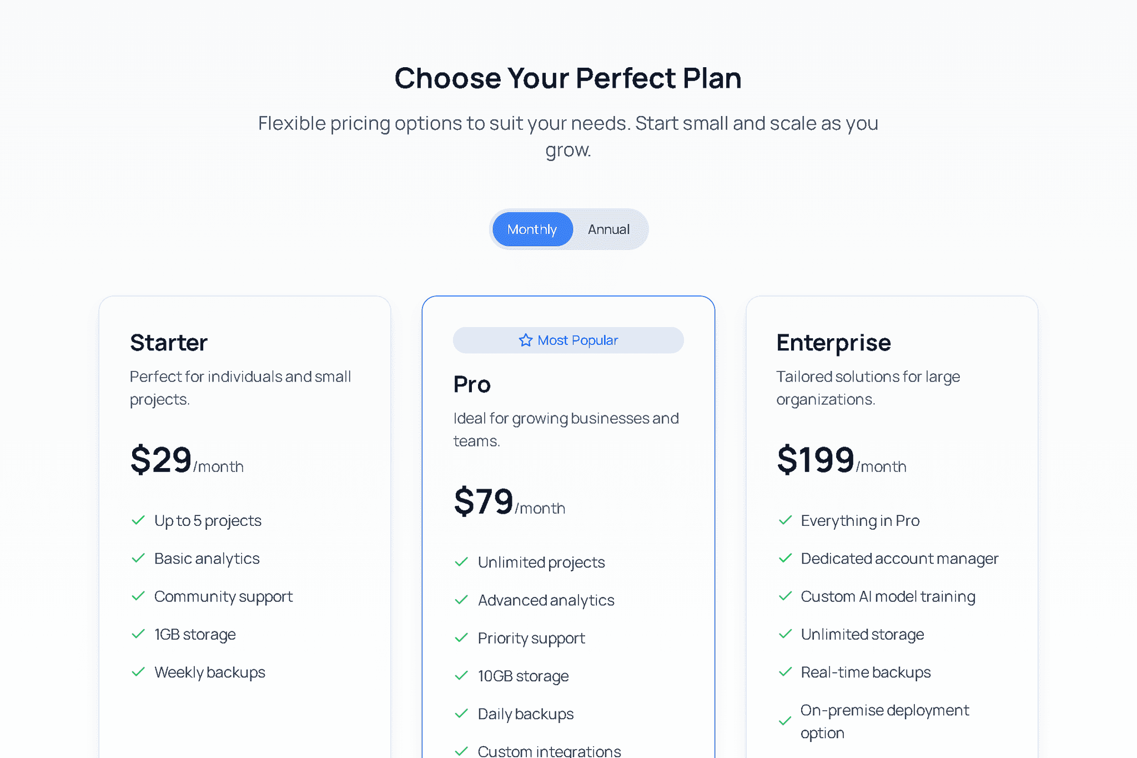Click the Most Popular badge

[x=568, y=340]
